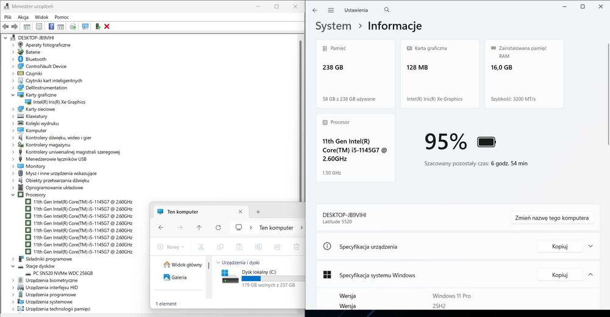Viewport: 610px width, 317px height.
Task: Click the Dysk lokalny (C:) usage bar
Action: pos(273,279)
